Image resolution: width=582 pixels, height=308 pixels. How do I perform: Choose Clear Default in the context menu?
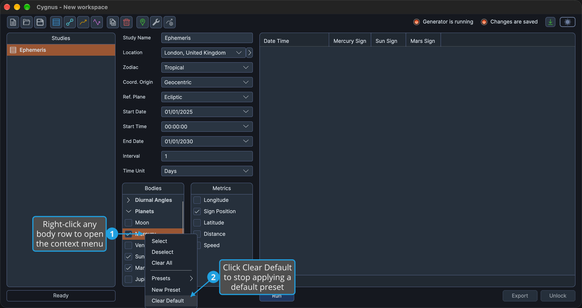pos(171,301)
